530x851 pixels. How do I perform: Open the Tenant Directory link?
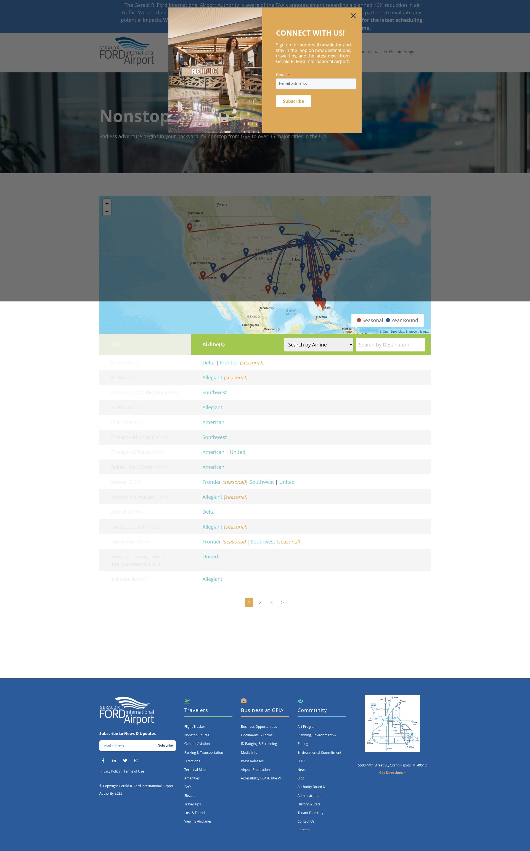click(310, 813)
